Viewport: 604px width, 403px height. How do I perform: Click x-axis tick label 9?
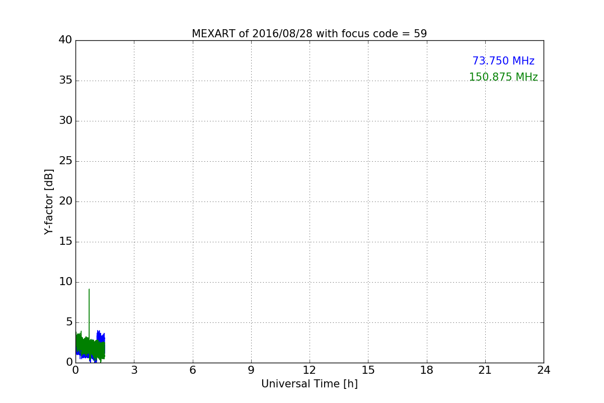click(251, 370)
